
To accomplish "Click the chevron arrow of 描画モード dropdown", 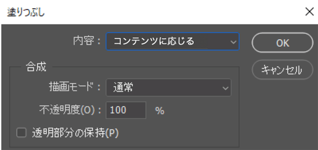I will coord(225,88).
